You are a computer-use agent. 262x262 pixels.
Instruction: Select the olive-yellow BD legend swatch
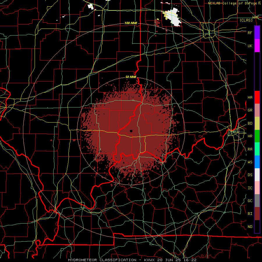pos(257,123)
